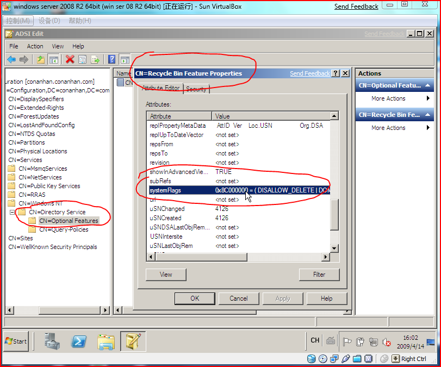Collapse the CN=Optional Features actions section
Screen dimensions: 441x367
pos(427,85)
